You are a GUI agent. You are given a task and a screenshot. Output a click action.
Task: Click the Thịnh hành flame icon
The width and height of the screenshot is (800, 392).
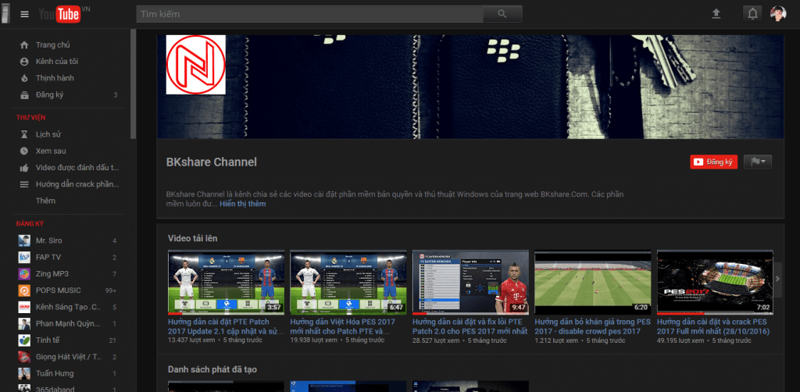coord(24,78)
